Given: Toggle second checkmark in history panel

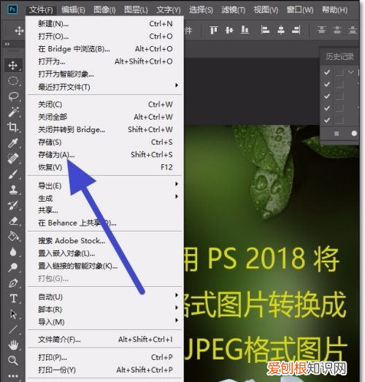Looking at the screenshot, I should pyautogui.click(x=327, y=84).
